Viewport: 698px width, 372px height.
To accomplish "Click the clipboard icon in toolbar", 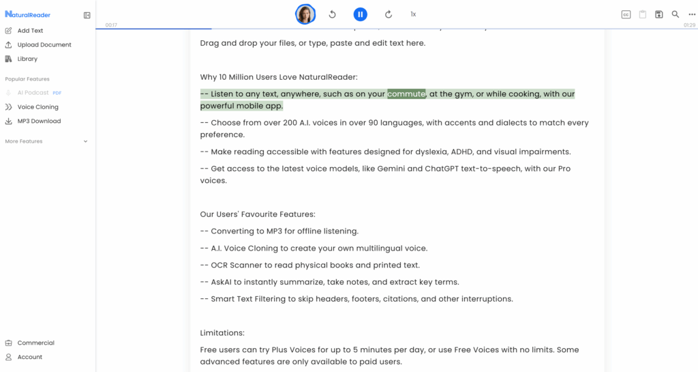I will 642,14.
